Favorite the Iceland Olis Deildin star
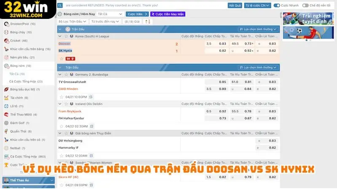Image resolution: width=337 pixels, height=189 pixels. coord(66,104)
